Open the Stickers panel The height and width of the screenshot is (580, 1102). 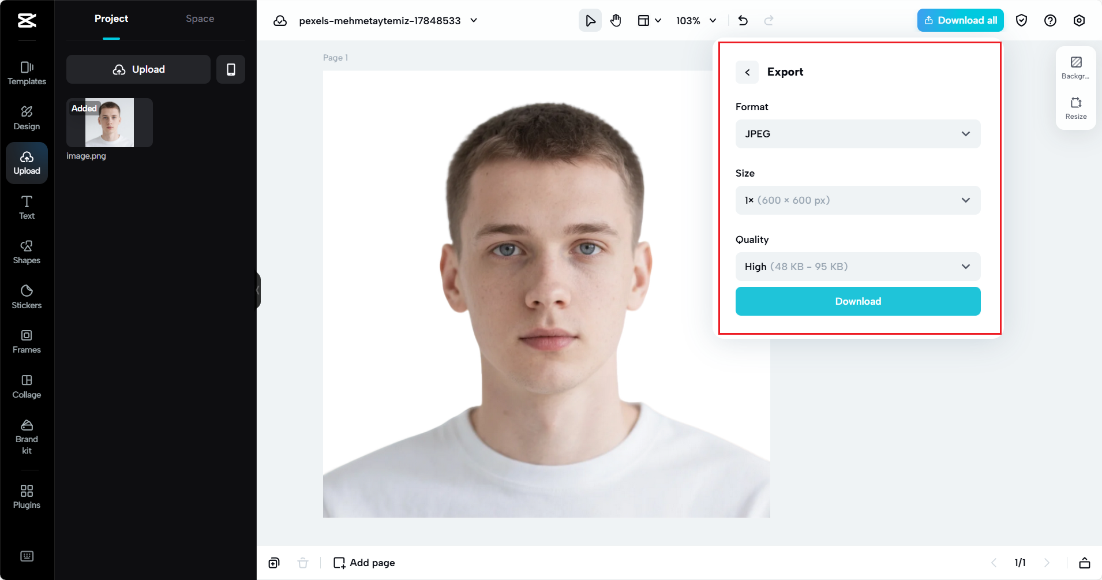pos(27,297)
